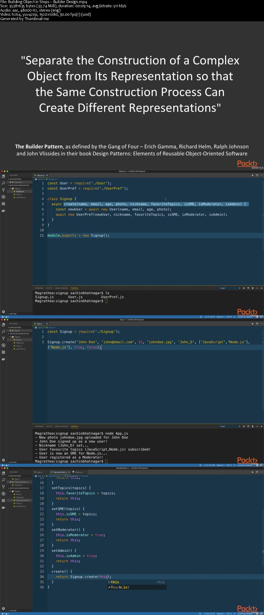
Task: Open User.js in Signup.js window explorer
Action: pos(19,195)
